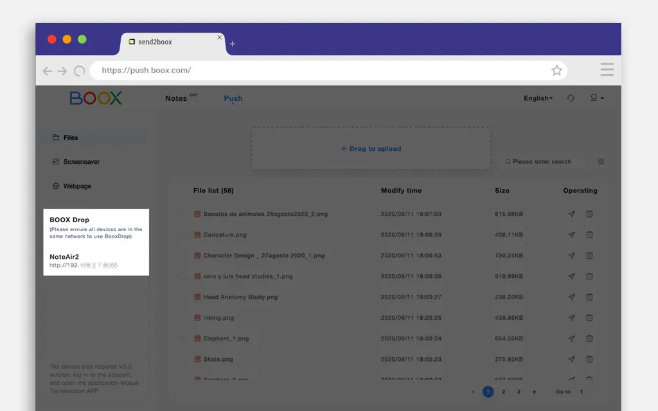Click the Drag to upload area
The height and width of the screenshot is (411, 658).
(x=371, y=148)
